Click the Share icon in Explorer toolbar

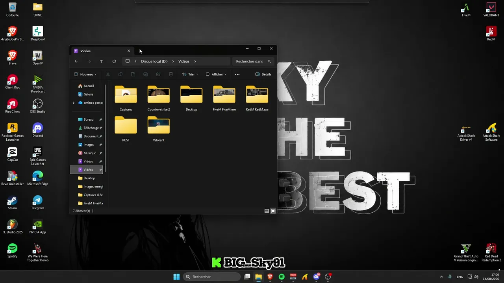[x=158, y=74]
